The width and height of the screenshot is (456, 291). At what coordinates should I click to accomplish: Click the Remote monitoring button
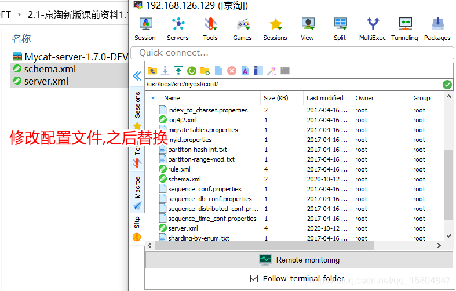click(299, 260)
